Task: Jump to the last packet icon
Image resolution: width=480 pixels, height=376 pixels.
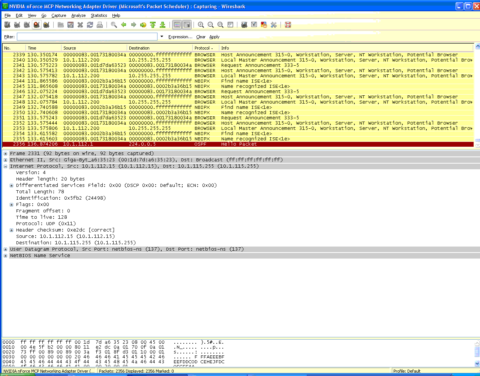Action: pyautogui.click(x=162, y=25)
